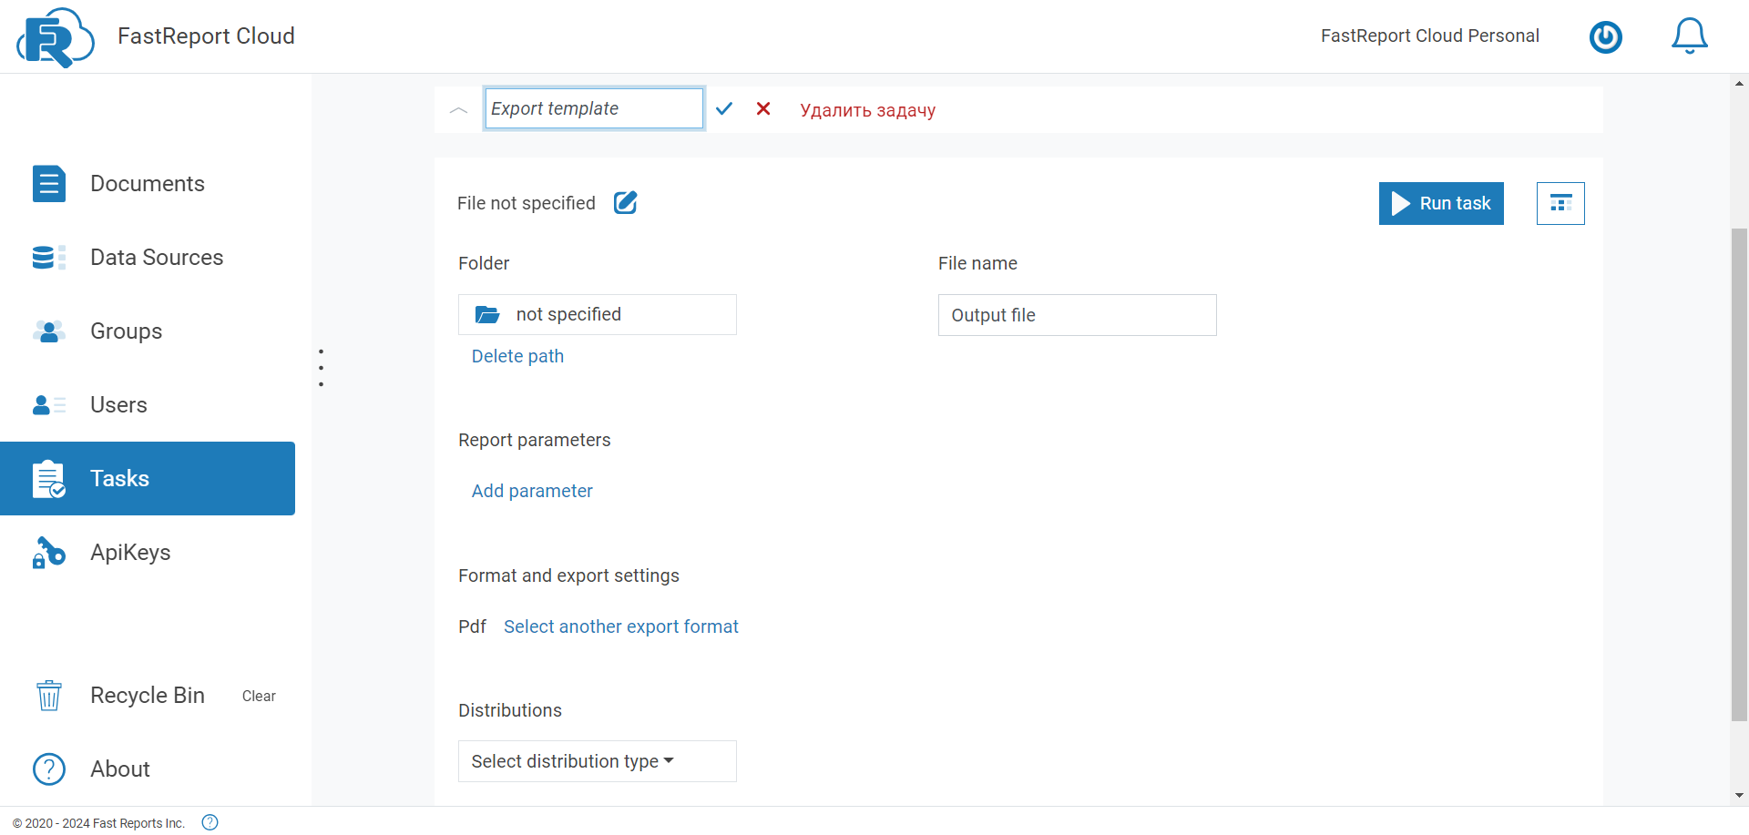Go to the Groups section
This screenshot has height=835, width=1749.
(126, 331)
